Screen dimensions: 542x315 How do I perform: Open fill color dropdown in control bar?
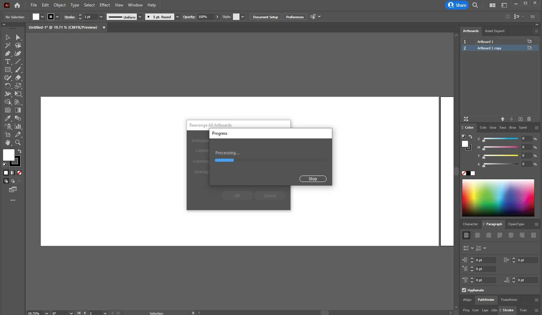pyautogui.click(x=42, y=17)
